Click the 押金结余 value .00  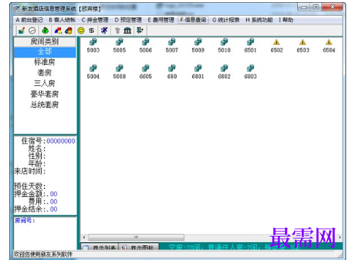52,210
